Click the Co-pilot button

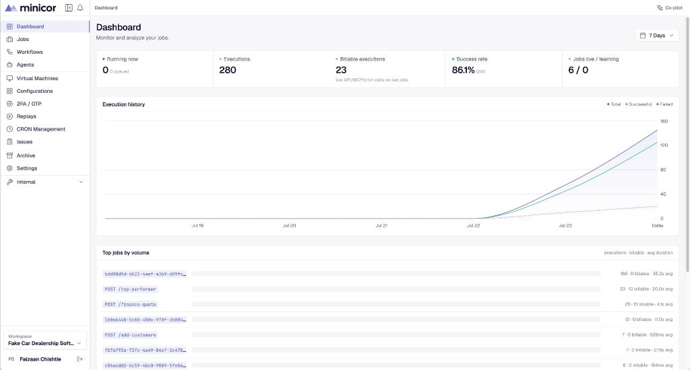pyautogui.click(x=669, y=8)
